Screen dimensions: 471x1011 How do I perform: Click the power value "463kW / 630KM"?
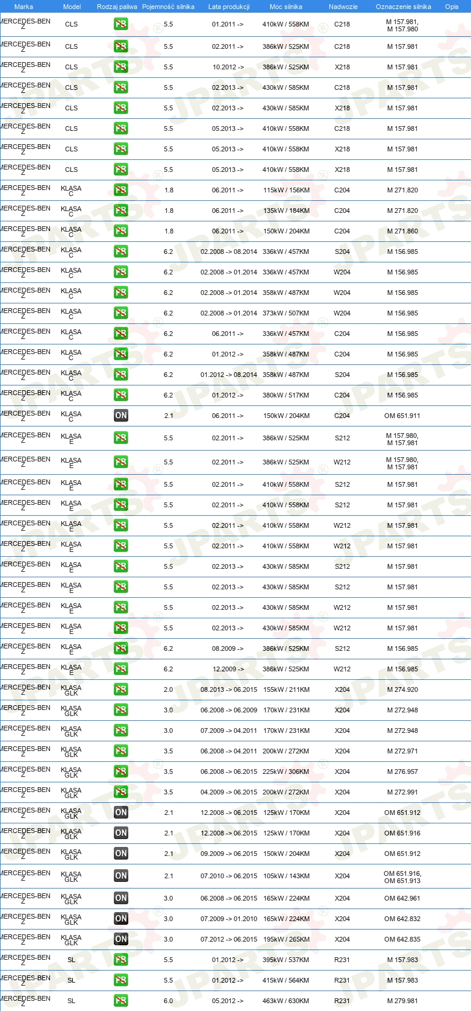click(286, 1001)
